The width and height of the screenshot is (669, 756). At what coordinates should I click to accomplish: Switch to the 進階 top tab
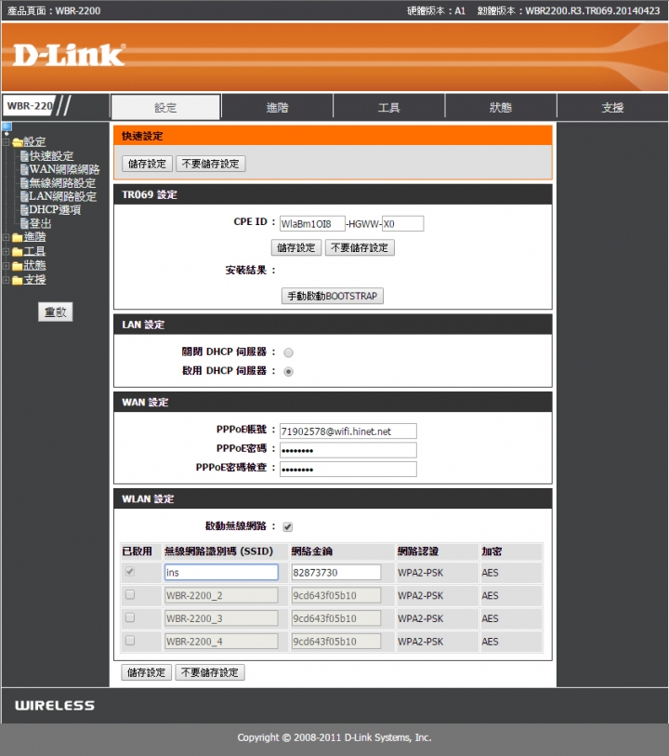click(278, 107)
